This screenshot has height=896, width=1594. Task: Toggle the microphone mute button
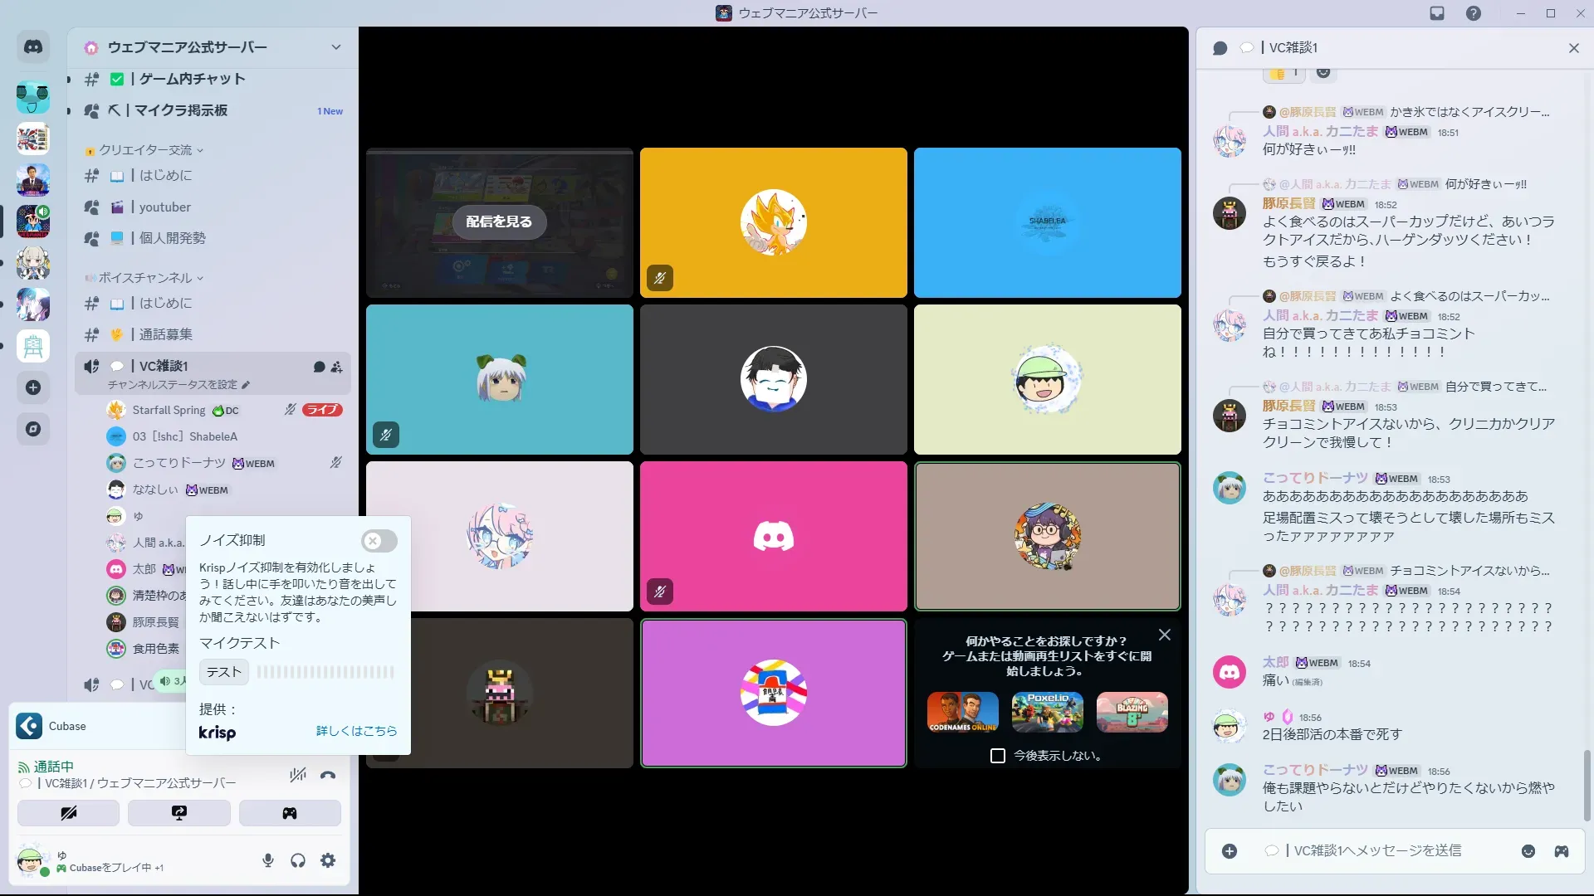pyautogui.click(x=268, y=860)
